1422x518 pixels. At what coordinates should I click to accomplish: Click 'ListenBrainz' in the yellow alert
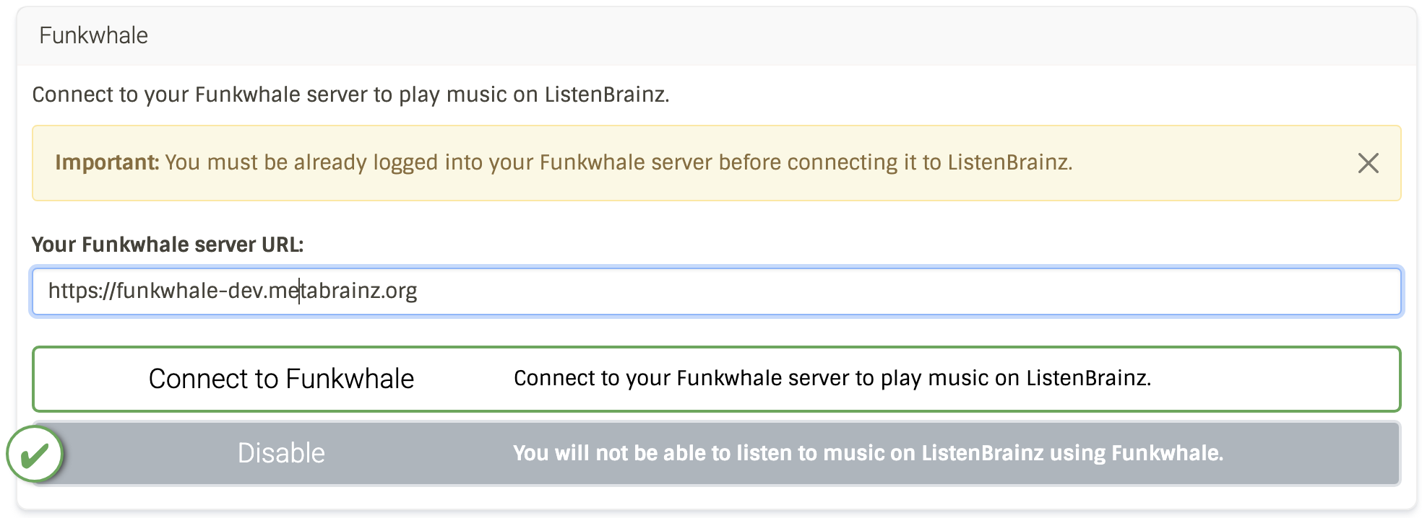coord(1010,162)
